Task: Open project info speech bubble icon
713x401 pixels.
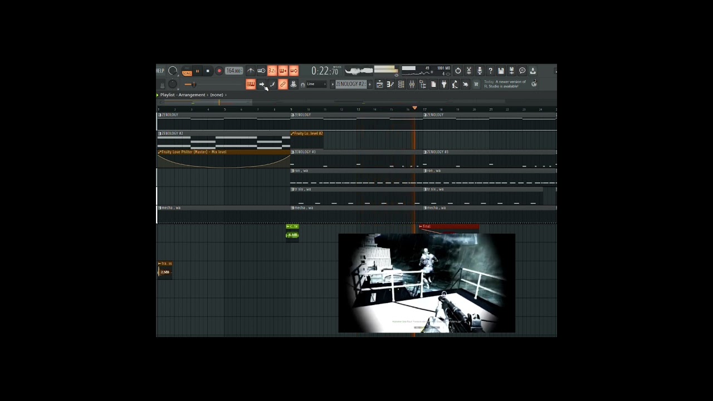Action: click(x=522, y=71)
